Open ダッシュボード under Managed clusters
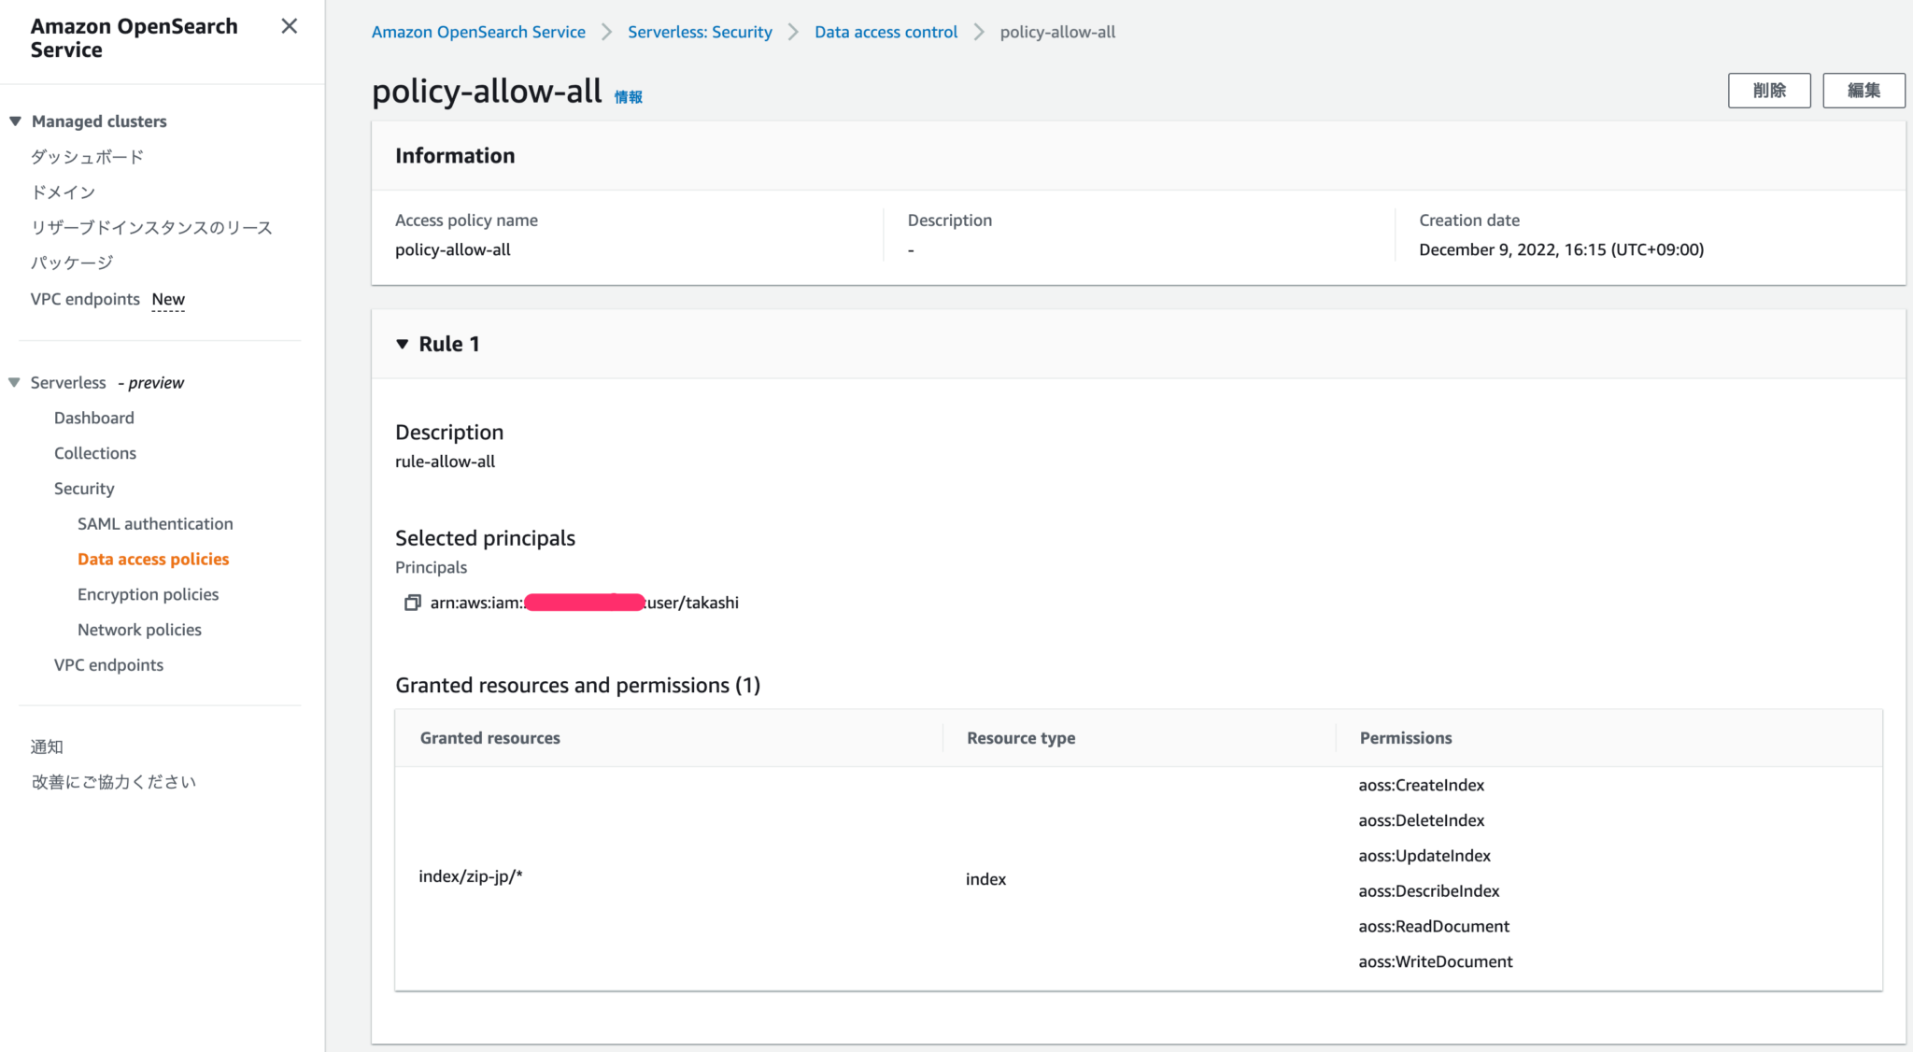The height and width of the screenshot is (1052, 1913). click(85, 157)
